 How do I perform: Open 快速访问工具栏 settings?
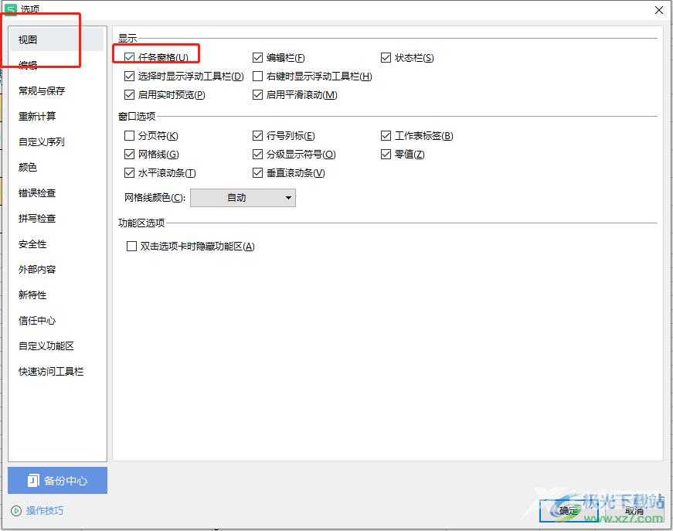point(56,371)
